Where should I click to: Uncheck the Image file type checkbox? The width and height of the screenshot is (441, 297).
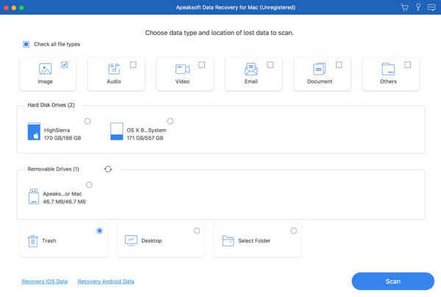pos(65,65)
